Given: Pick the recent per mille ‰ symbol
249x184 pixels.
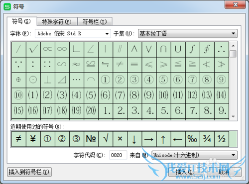Looking at the screenshot, I should [193, 139].
